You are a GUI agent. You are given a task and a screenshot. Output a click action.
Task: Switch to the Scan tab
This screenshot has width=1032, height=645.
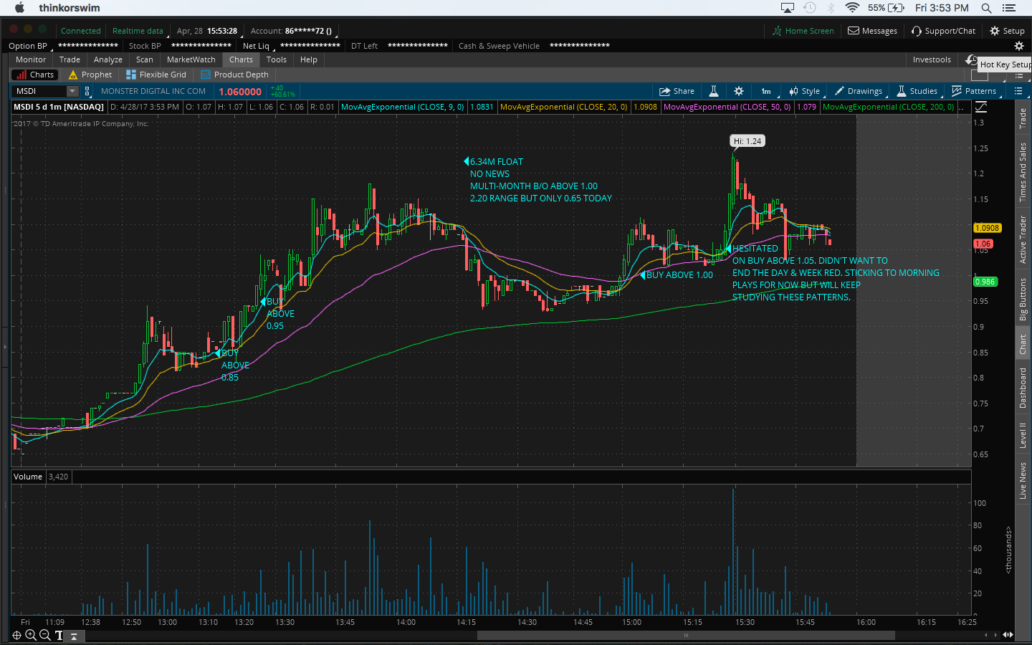[145, 59]
